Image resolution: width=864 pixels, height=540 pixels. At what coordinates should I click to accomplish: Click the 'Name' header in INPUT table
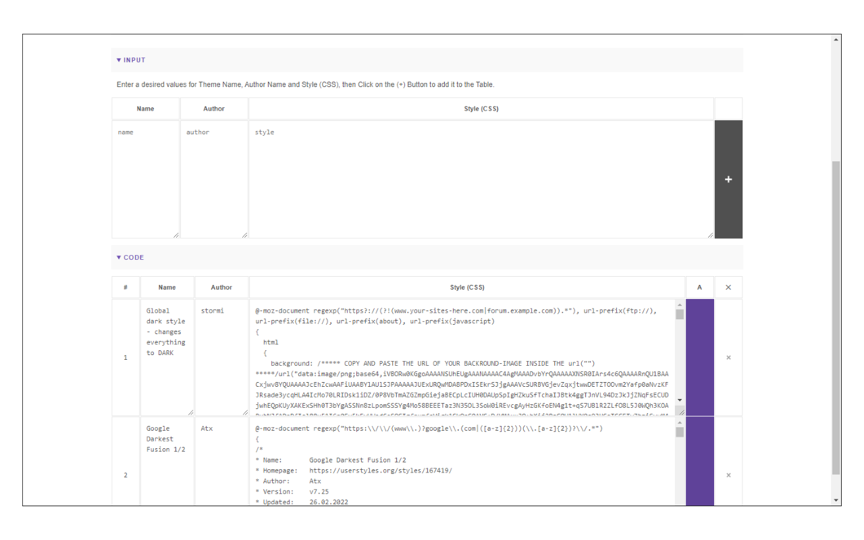[146, 109]
